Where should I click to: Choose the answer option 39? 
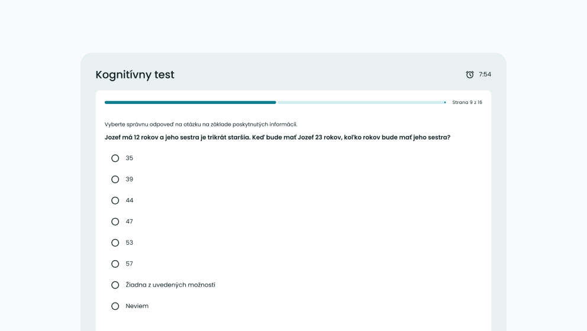coord(115,179)
